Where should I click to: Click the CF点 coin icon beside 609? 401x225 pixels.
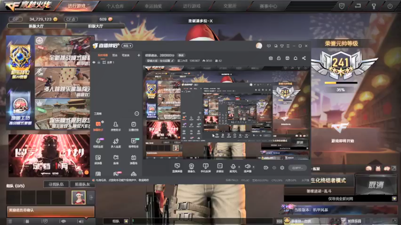point(110,19)
